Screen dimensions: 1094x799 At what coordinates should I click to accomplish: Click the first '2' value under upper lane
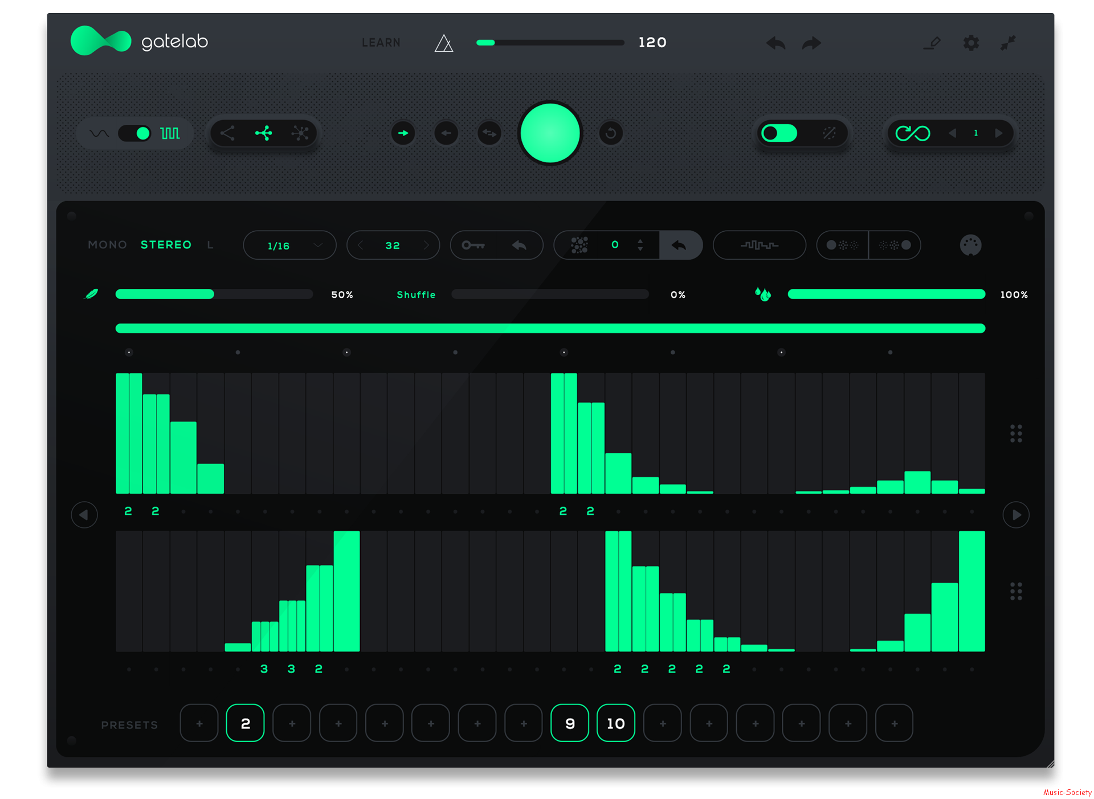[128, 511]
